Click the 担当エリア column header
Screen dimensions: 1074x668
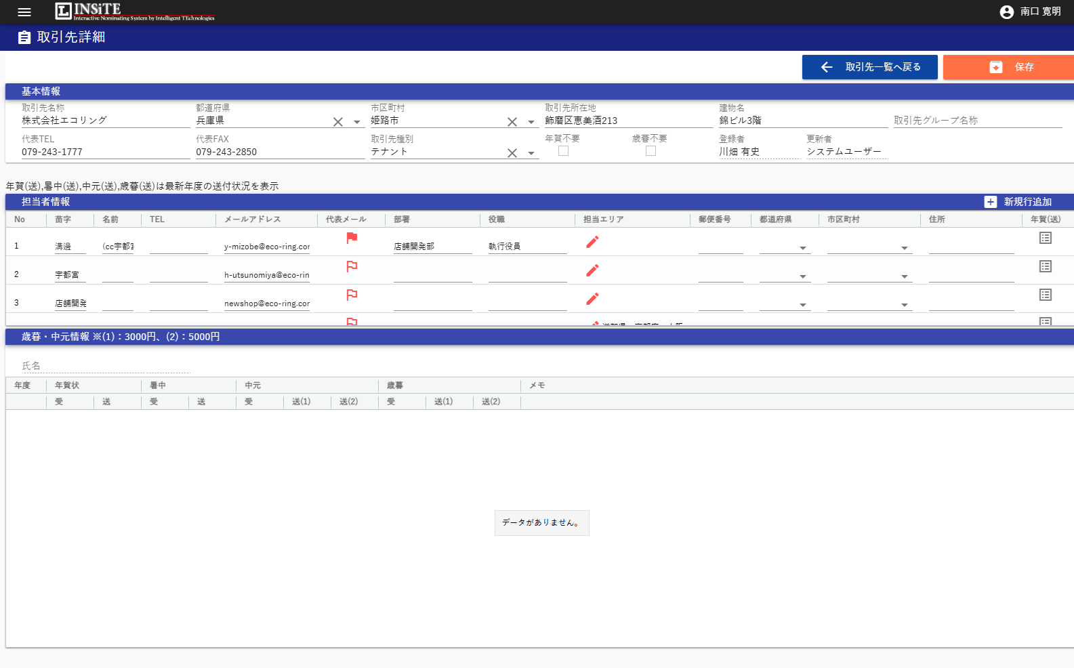[x=603, y=220]
